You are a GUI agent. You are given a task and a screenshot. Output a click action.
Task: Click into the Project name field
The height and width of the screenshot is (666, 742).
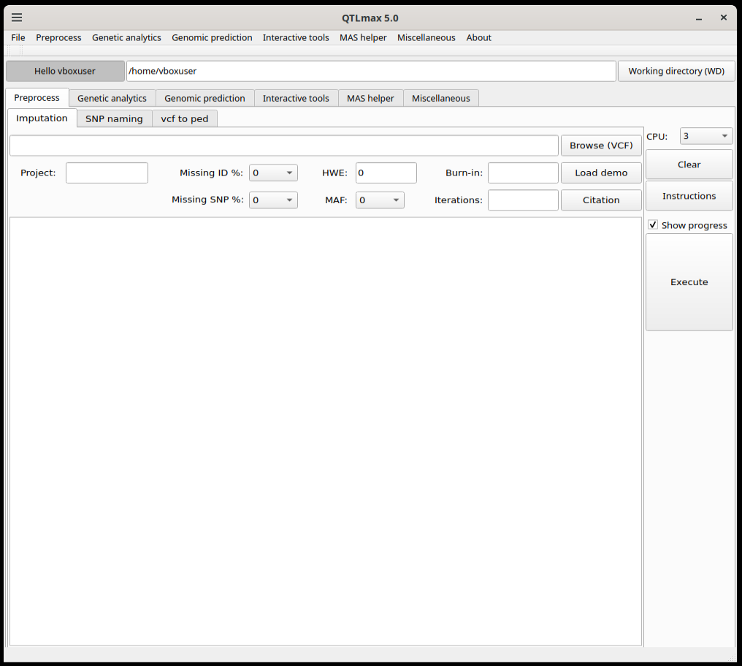coord(107,173)
